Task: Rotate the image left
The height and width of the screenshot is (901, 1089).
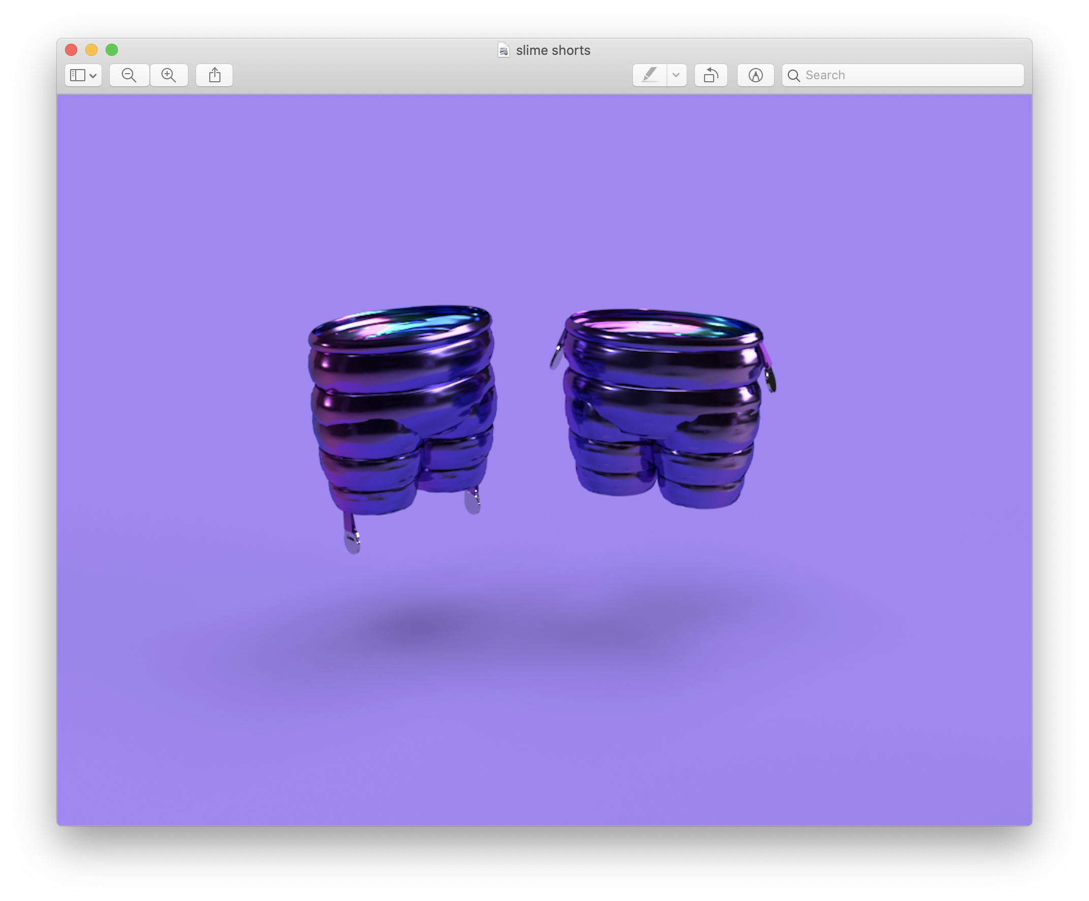Action: pyautogui.click(x=711, y=75)
